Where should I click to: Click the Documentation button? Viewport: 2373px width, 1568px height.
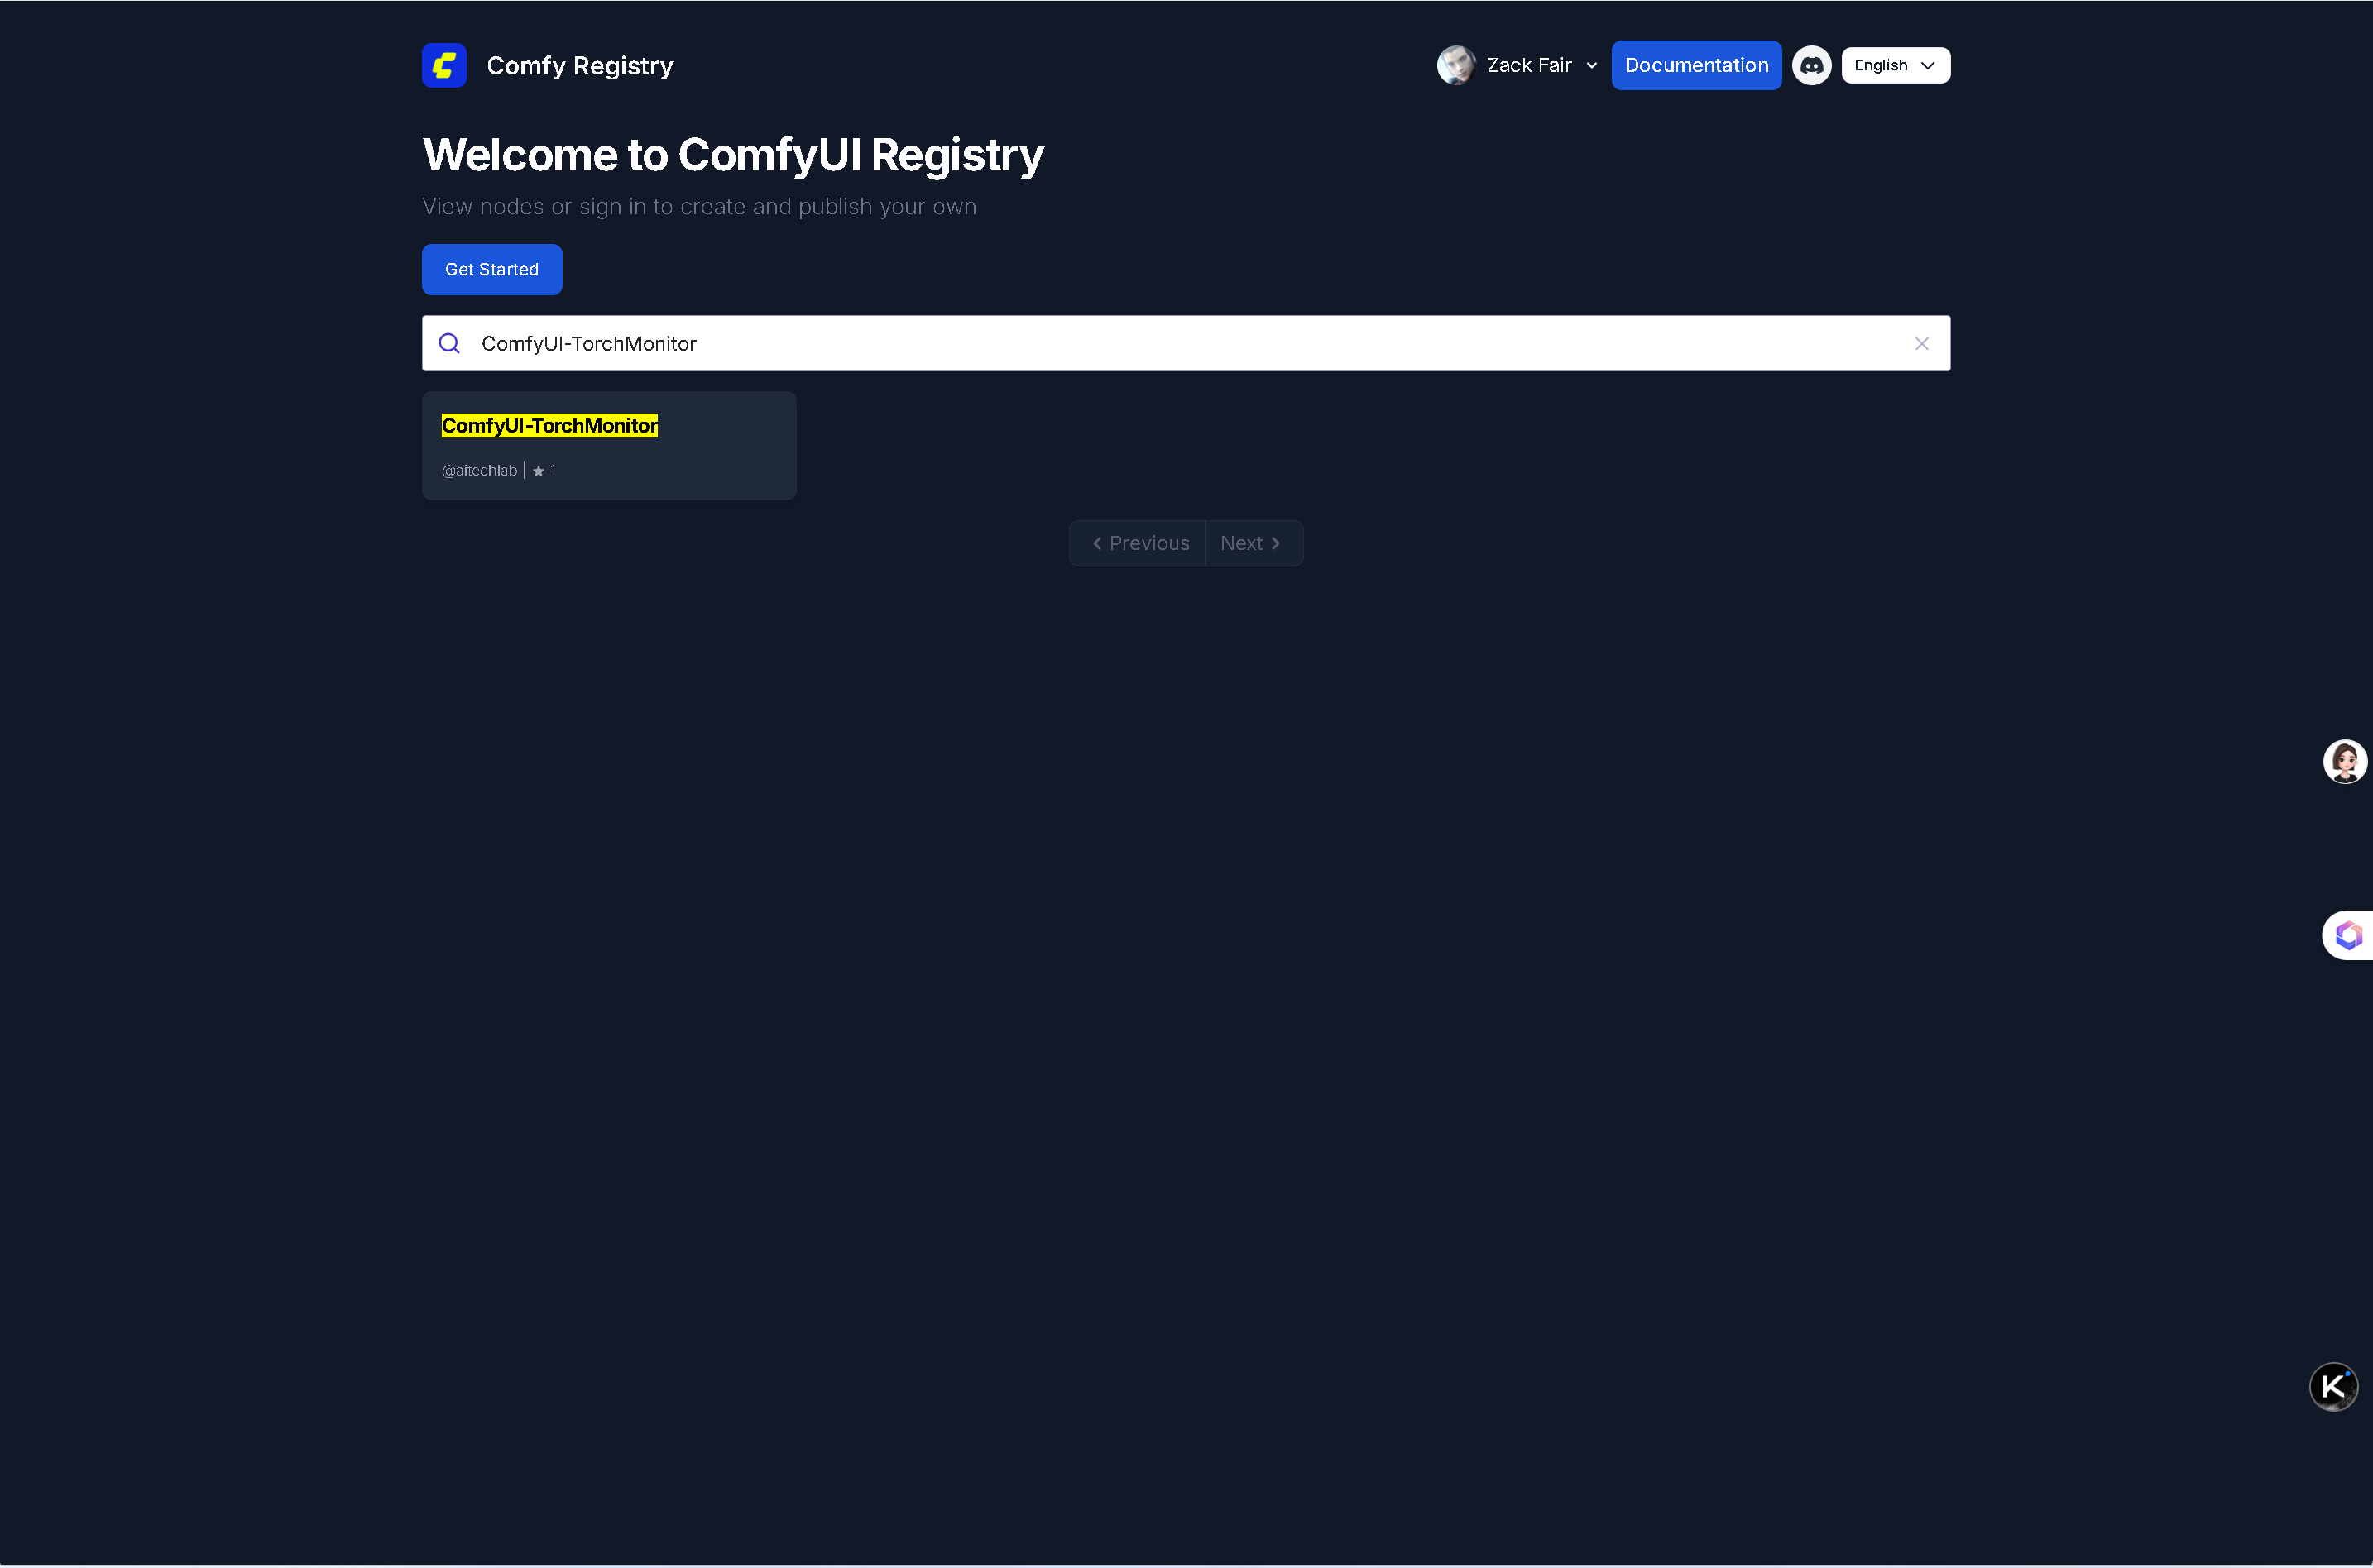pos(1695,65)
